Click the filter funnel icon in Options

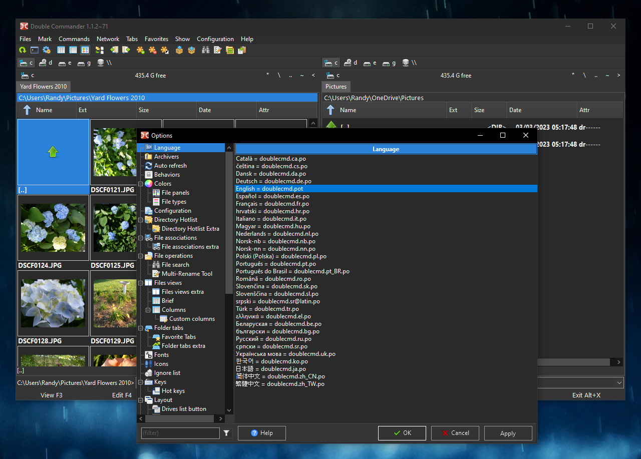[x=226, y=433]
